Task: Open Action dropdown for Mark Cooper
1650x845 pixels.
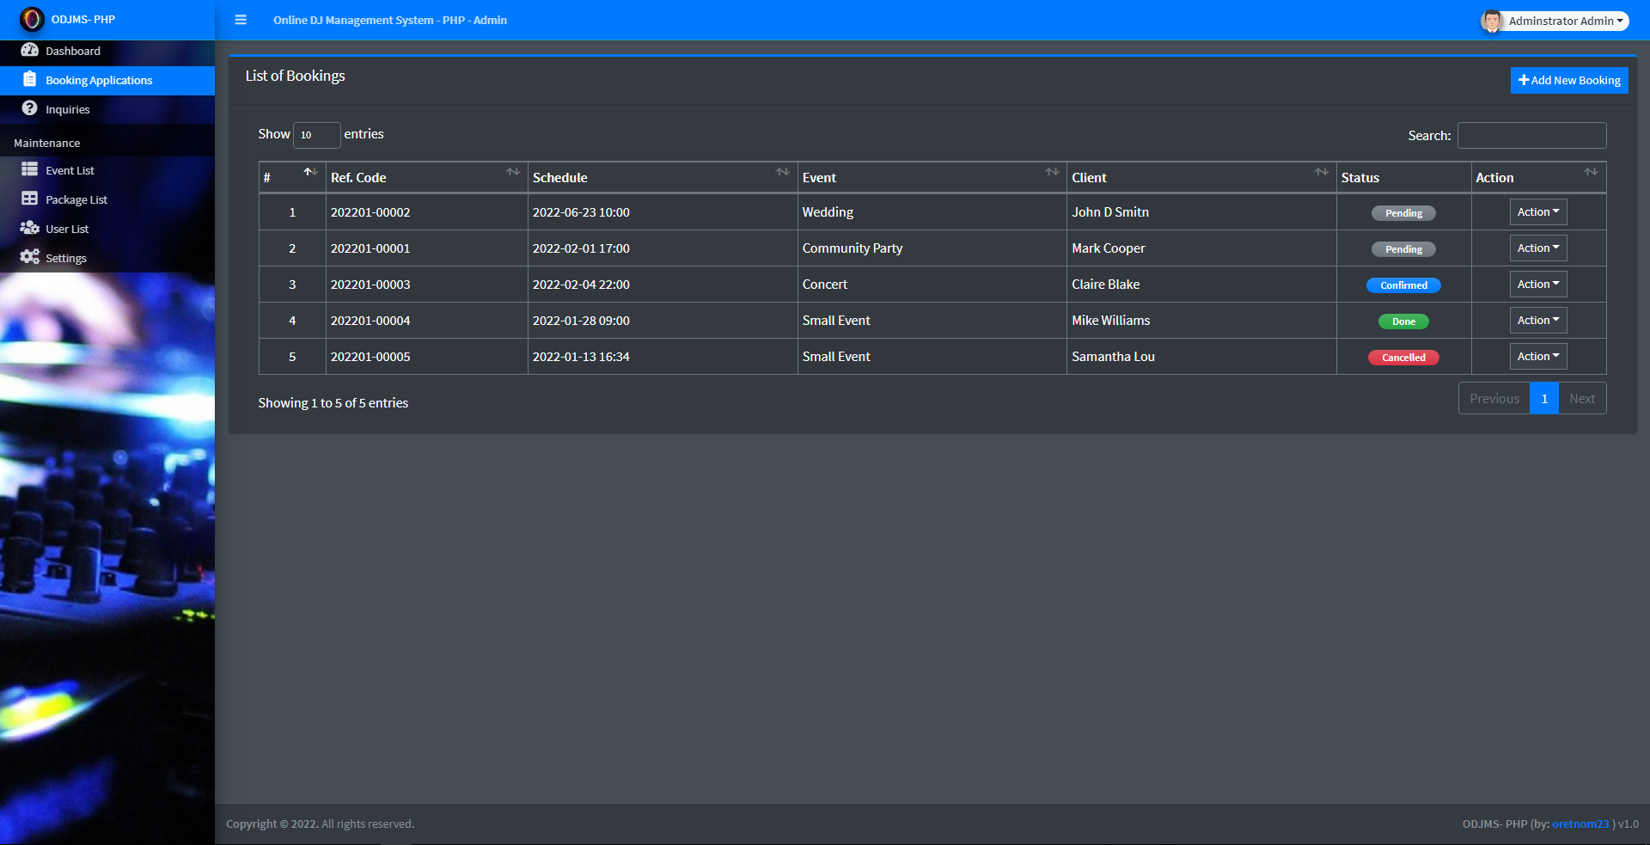Action: 1538,248
